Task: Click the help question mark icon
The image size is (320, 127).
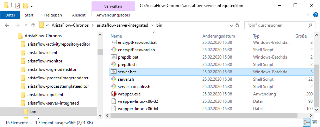Action: point(315,15)
